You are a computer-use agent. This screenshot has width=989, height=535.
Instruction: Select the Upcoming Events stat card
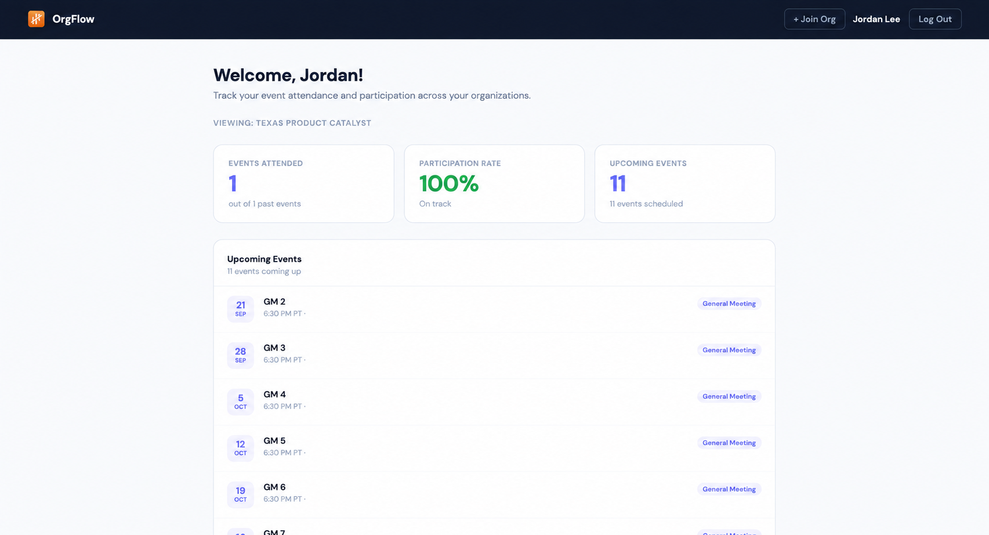(x=684, y=183)
